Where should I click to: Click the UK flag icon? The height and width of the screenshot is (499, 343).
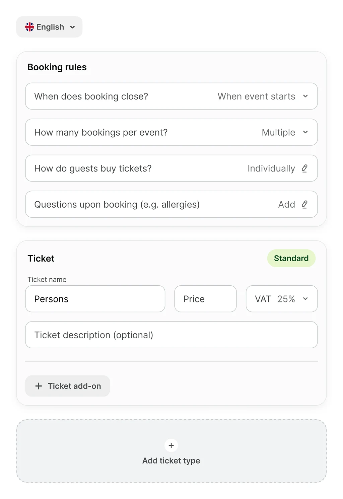tap(29, 27)
